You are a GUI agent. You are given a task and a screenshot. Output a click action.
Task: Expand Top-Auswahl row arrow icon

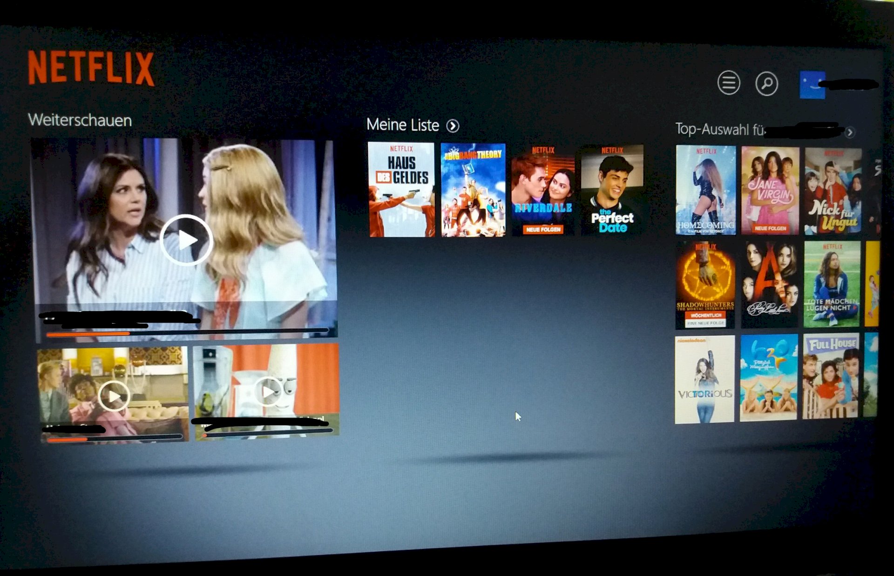tap(850, 132)
